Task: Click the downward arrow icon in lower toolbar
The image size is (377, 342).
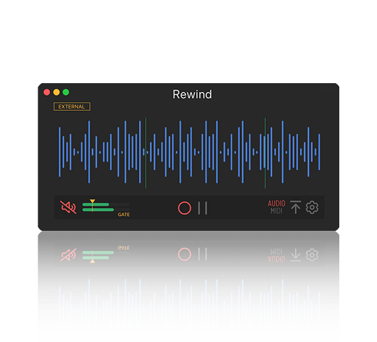Action: click(x=295, y=255)
